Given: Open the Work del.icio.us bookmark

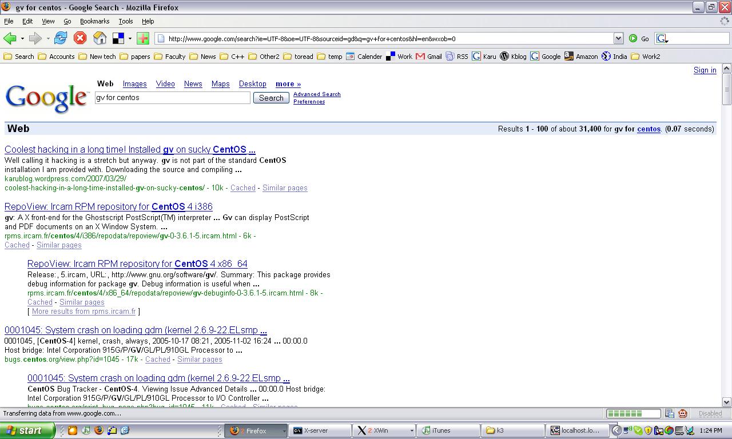Looking at the screenshot, I should click(399, 56).
